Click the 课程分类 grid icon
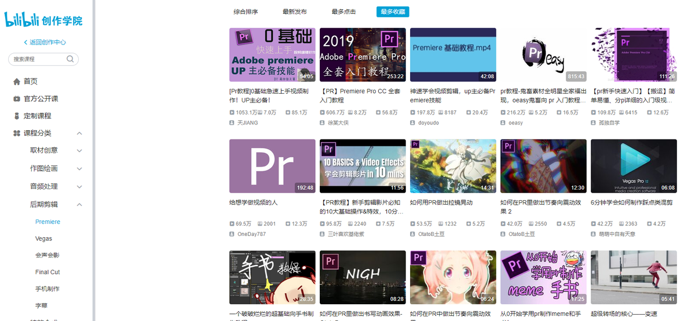This screenshot has height=321, width=695. (17, 133)
